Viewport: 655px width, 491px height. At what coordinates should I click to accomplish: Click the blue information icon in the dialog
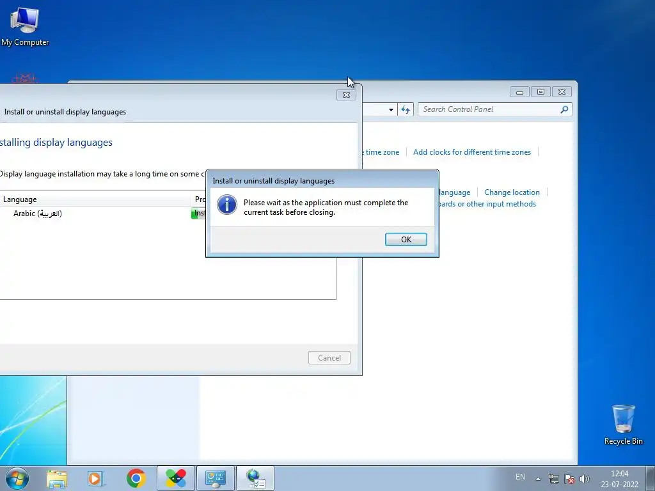(227, 205)
